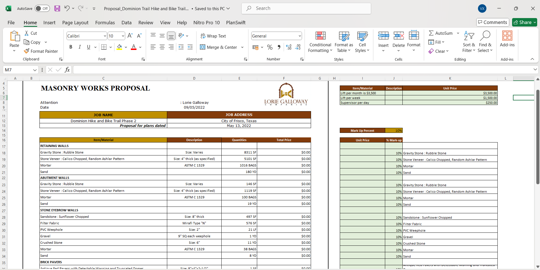Increase font size with larger A icon
The height and width of the screenshot is (270, 540).
click(130, 36)
